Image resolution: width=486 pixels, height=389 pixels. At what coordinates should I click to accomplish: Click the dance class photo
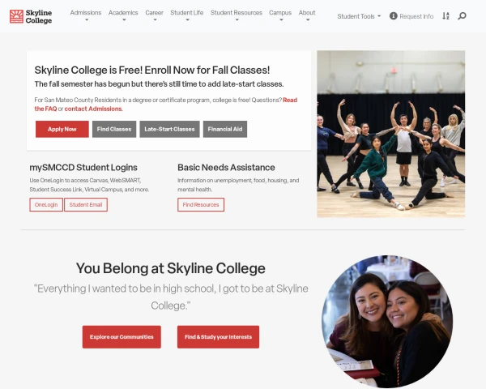coord(391,134)
